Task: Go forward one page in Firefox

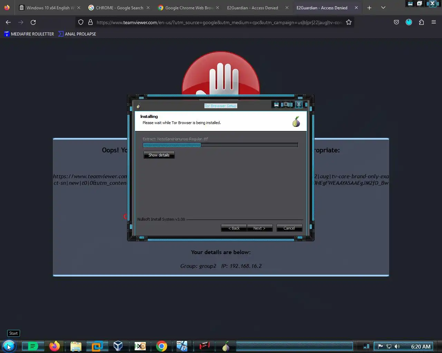Action: click(x=21, y=22)
